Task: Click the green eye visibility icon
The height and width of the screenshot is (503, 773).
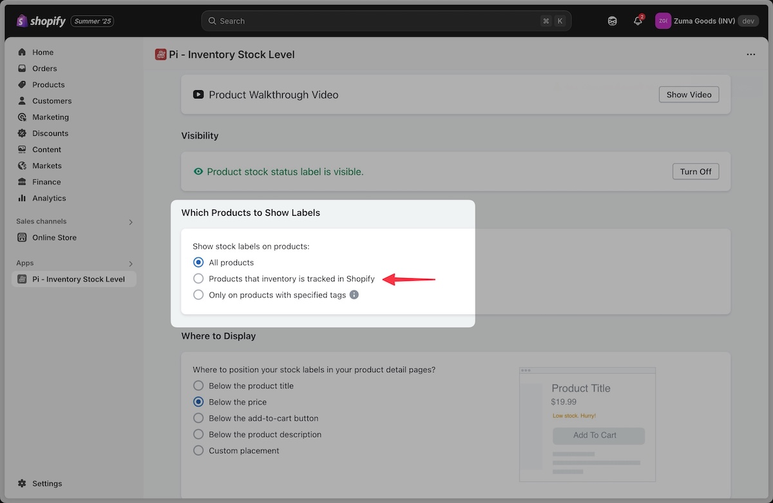Action: 198,171
